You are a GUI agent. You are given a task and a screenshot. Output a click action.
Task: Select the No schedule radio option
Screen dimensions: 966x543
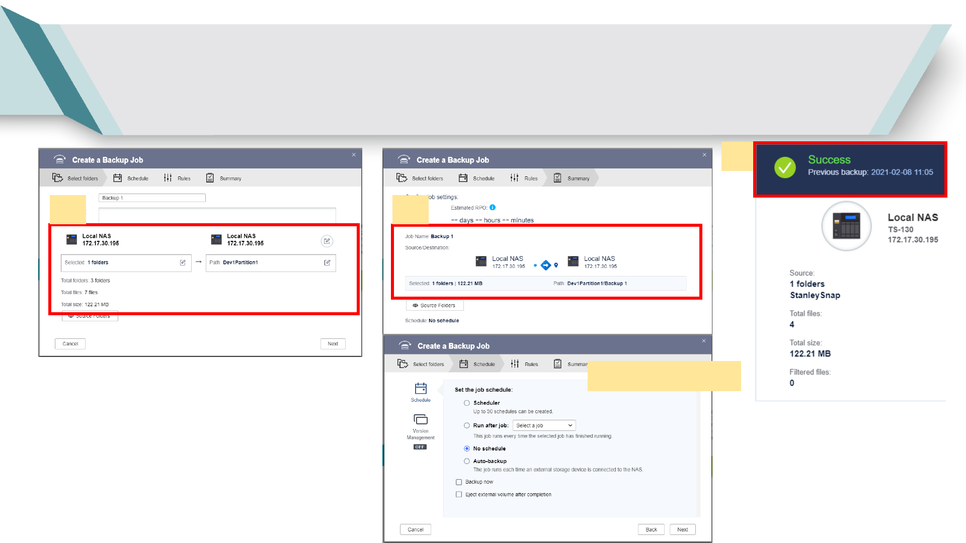click(x=467, y=448)
